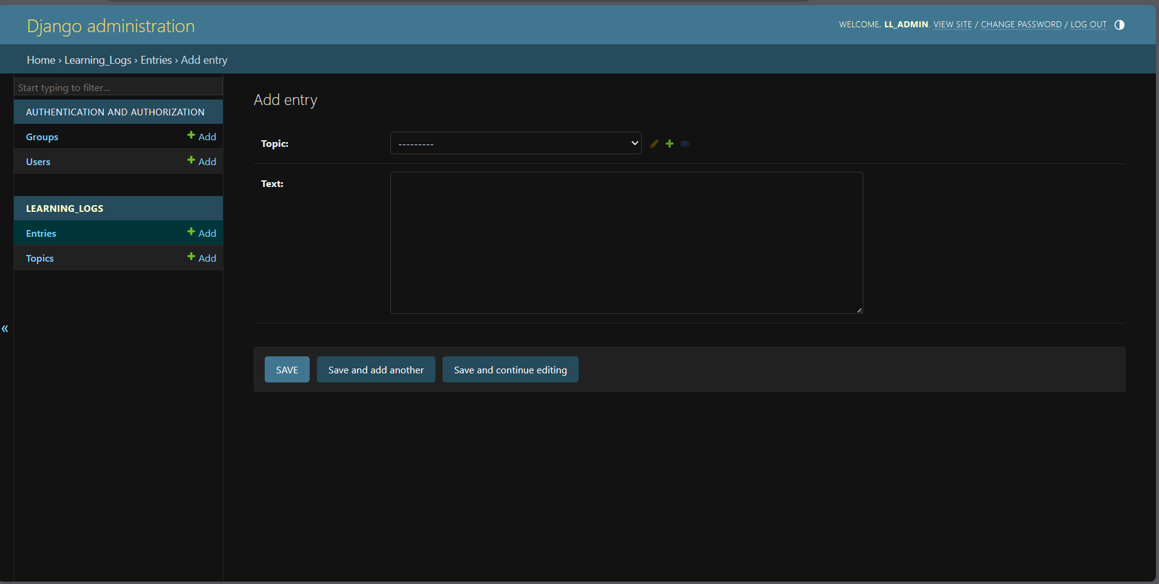Click the Add link in the Users row
Viewport: 1159px width, 584px height.
202,161
